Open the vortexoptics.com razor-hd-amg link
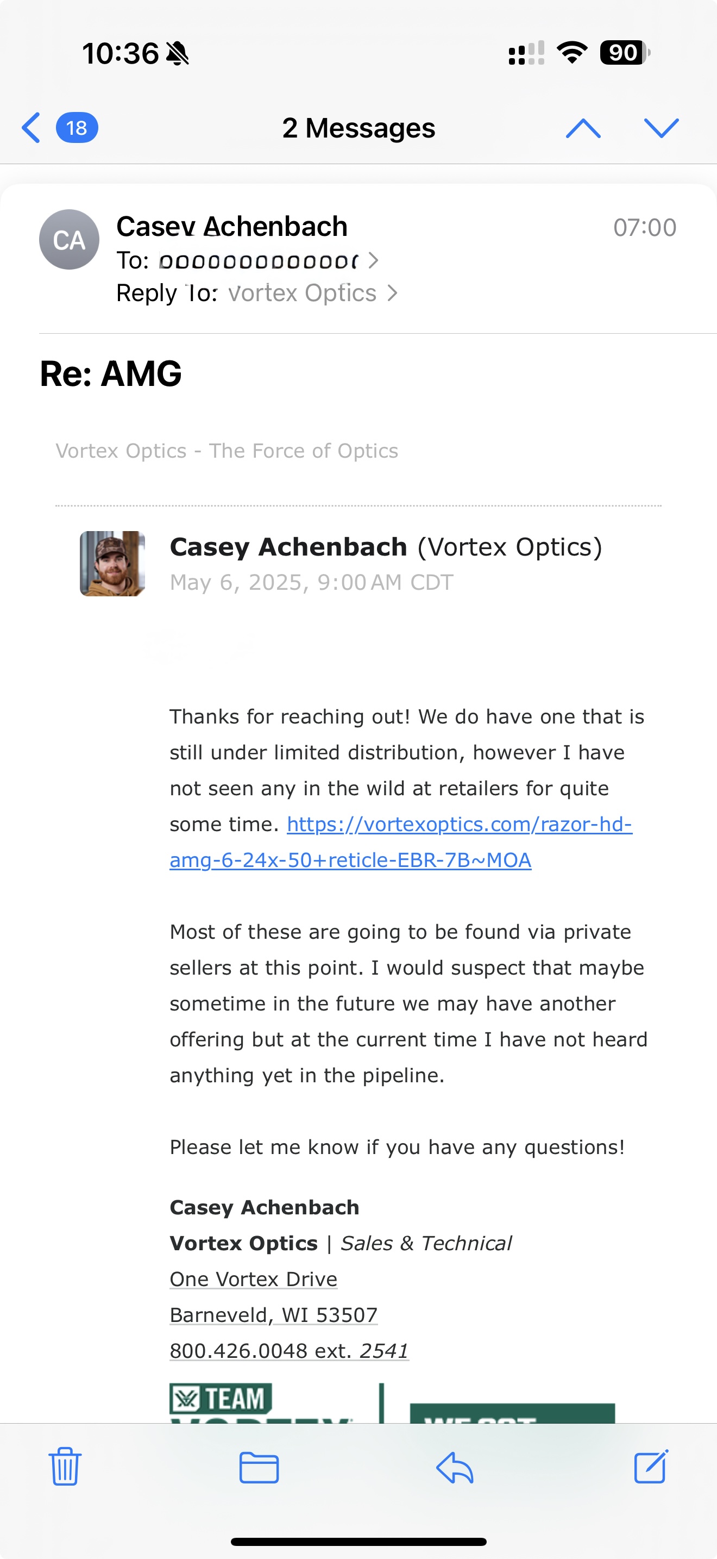 click(401, 842)
